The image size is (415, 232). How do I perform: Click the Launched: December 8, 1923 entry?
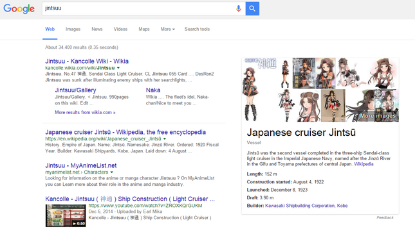(x=277, y=190)
